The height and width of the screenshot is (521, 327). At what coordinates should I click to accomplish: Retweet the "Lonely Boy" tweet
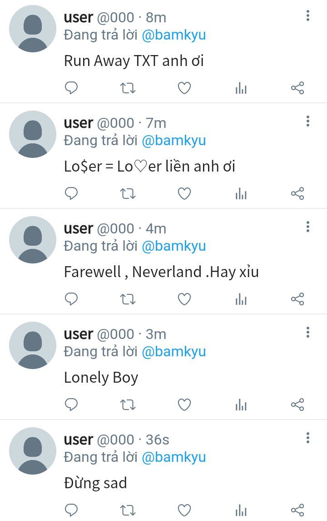[128, 405]
